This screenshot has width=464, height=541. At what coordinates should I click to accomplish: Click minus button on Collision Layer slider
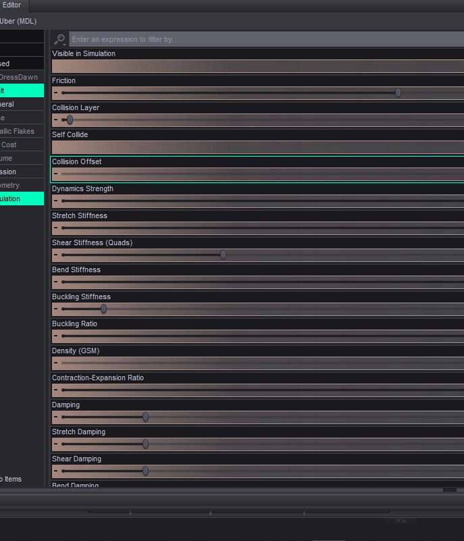(56, 120)
